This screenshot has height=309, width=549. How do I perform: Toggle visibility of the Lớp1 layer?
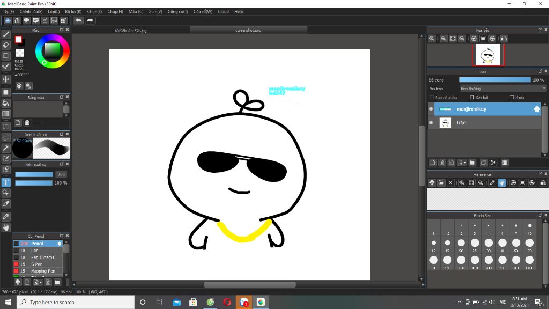pos(431,123)
